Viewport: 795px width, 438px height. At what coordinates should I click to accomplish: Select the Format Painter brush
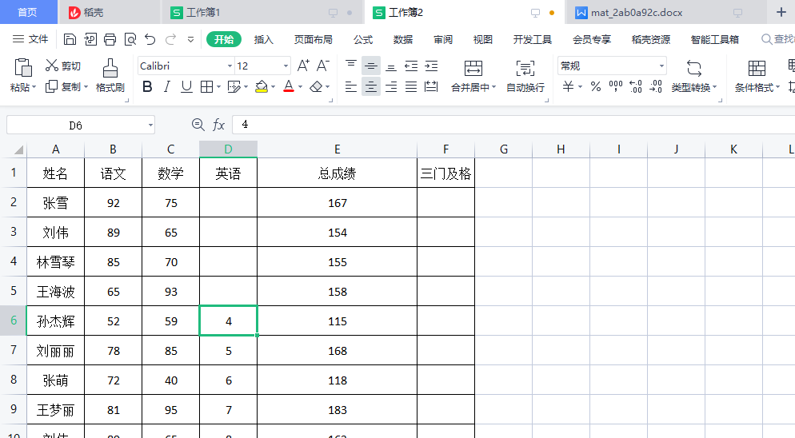coord(110,69)
